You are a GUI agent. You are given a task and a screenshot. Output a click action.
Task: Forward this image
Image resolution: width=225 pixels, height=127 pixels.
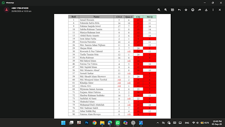(x=200, y=10)
